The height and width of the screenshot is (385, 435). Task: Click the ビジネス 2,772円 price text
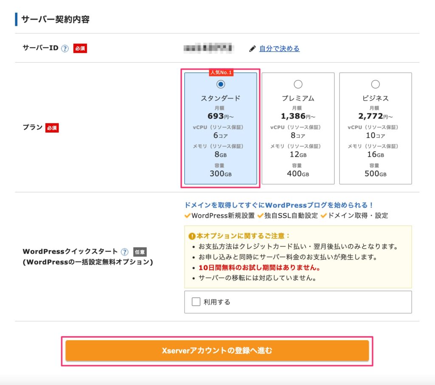[x=376, y=116]
